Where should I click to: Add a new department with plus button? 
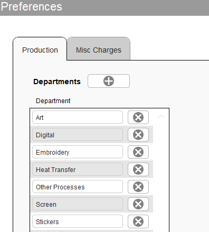click(109, 81)
